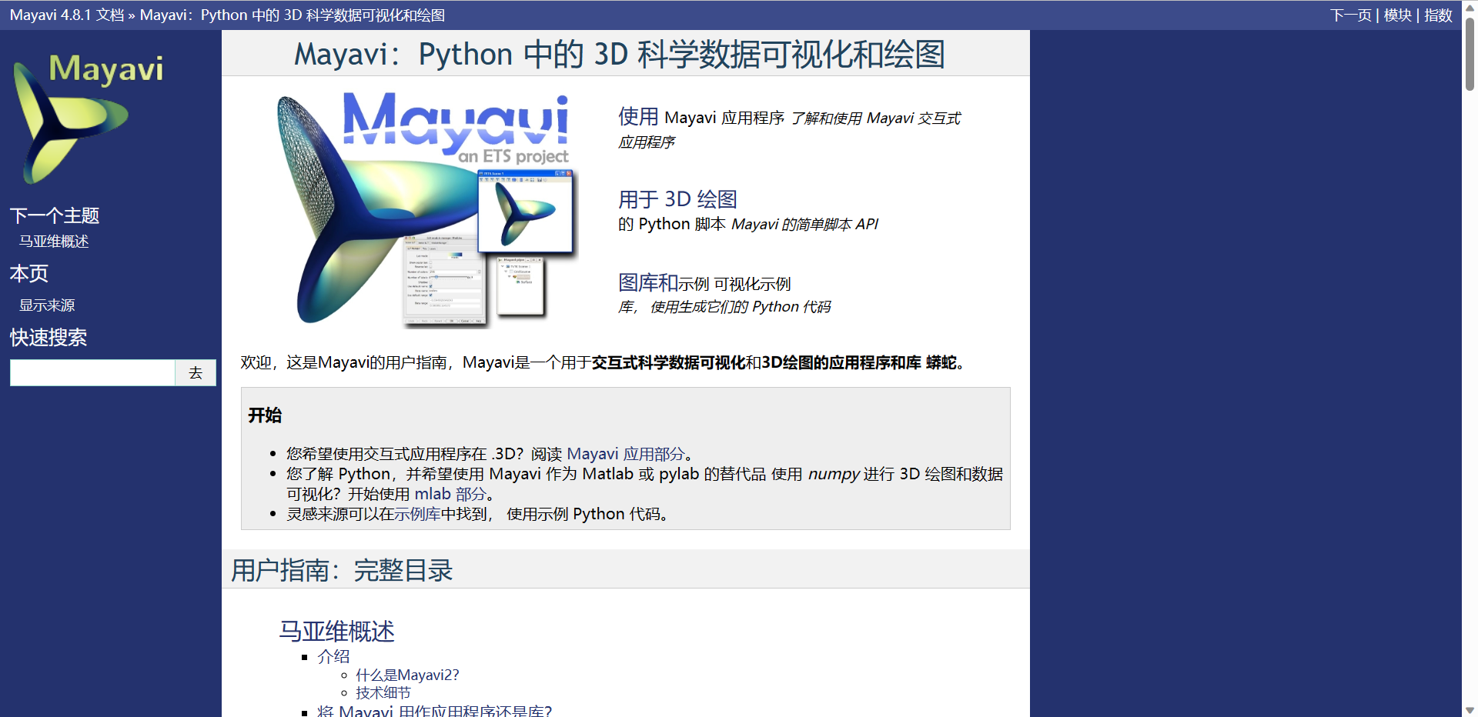1478x717 pixels.
Task: Open 马亚维概述 under 下一个主题 in the sidebar
Action: (53, 241)
